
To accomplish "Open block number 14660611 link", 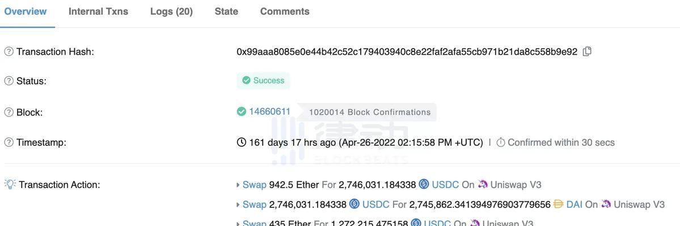I will tap(270, 111).
